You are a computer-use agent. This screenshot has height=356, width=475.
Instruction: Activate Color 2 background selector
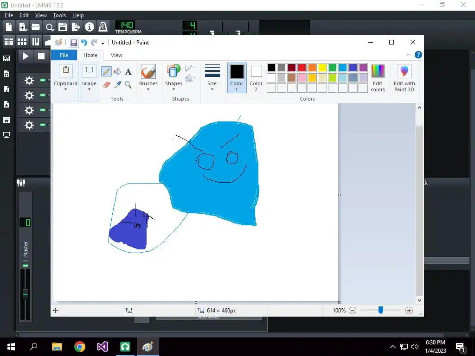pyautogui.click(x=256, y=78)
